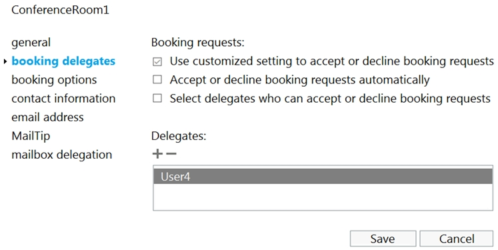Go to booking options section
The image size is (498, 250).
point(54,80)
